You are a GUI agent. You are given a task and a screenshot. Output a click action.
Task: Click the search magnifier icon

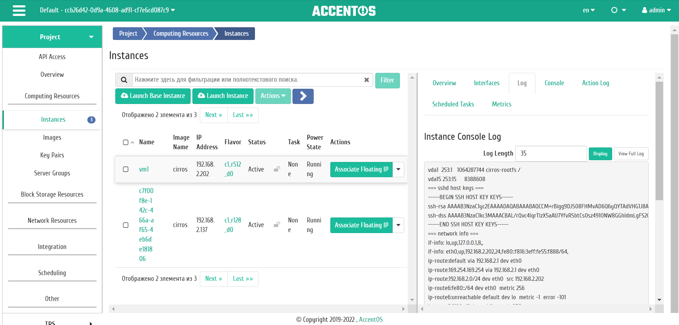tap(123, 80)
